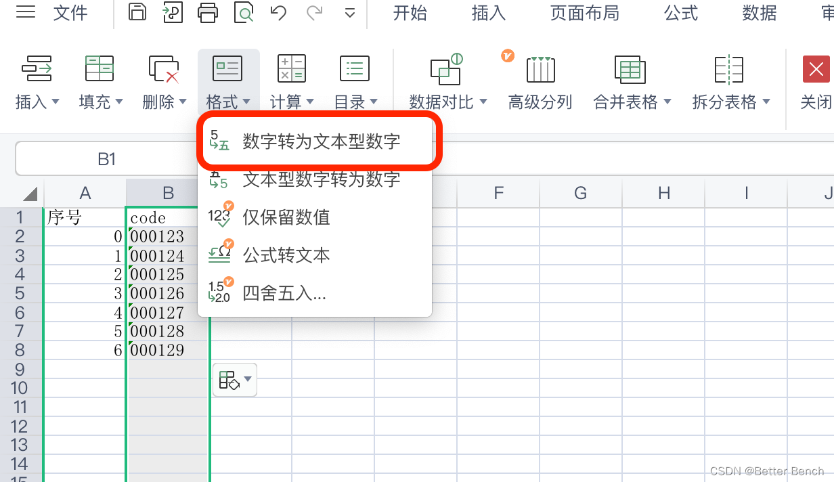The height and width of the screenshot is (482, 834).
Task: Click the 高级分列 icon
Action: tap(540, 68)
